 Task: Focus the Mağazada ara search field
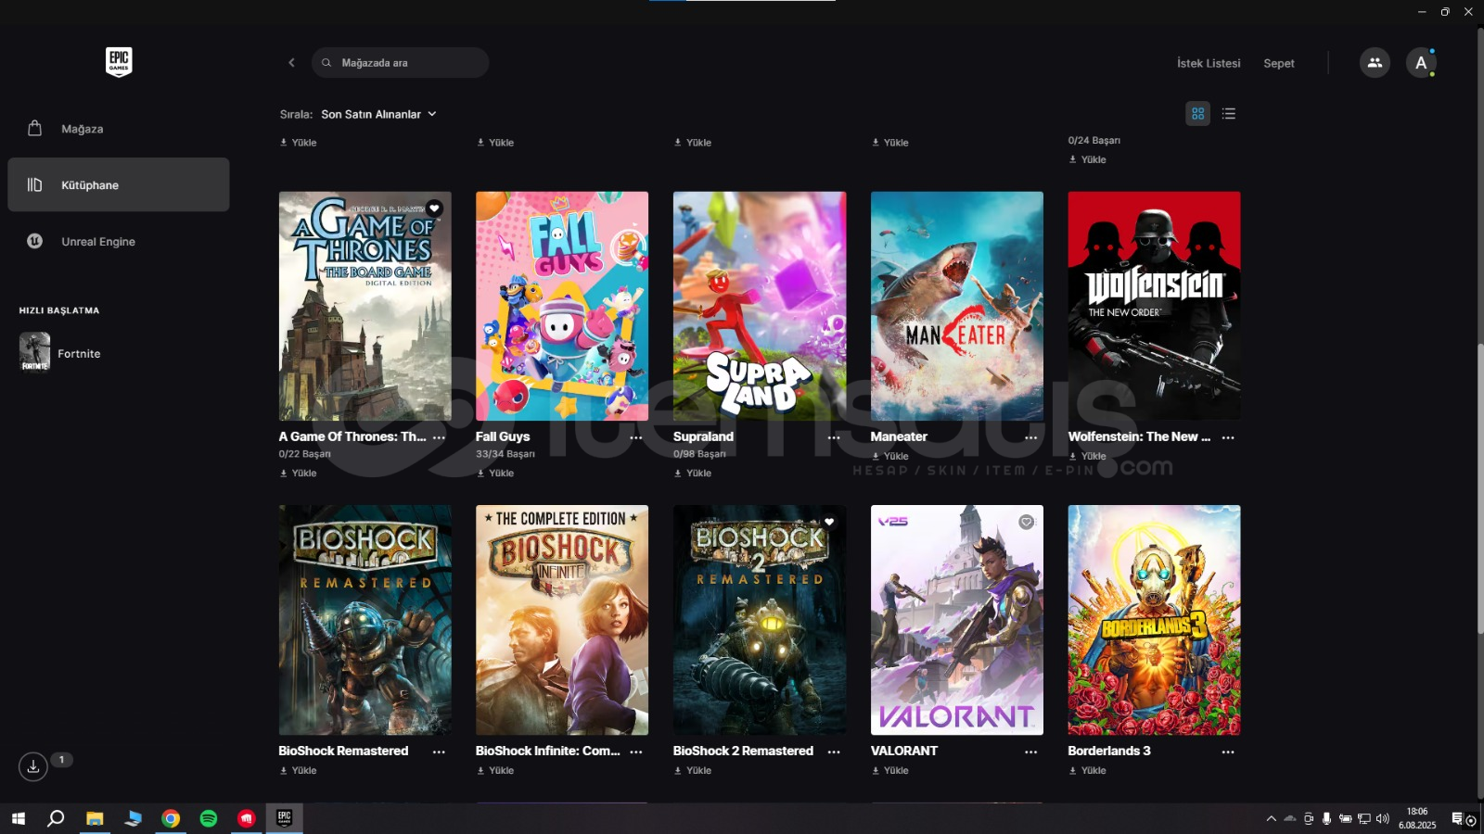coord(400,63)
